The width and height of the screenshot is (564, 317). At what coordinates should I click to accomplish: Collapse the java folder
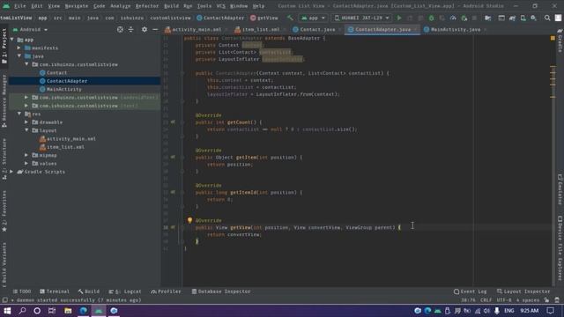[x=19, y=56]
